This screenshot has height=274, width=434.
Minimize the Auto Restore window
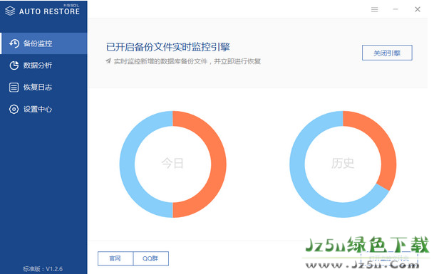point(396,9)
